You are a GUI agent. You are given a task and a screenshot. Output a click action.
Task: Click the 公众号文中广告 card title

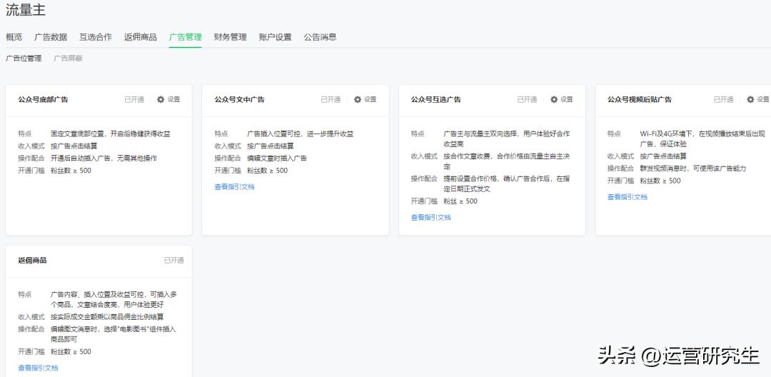pos(239,99)
